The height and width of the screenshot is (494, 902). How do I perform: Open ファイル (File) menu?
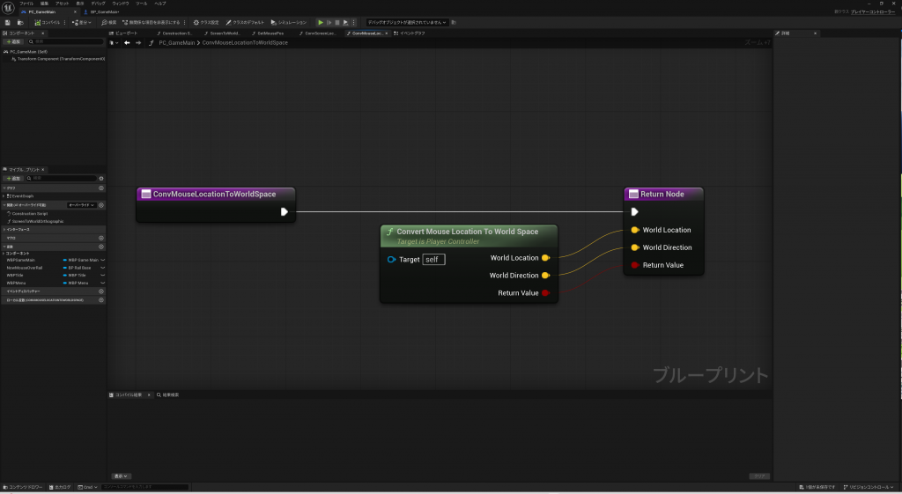(x=26, y=4)
